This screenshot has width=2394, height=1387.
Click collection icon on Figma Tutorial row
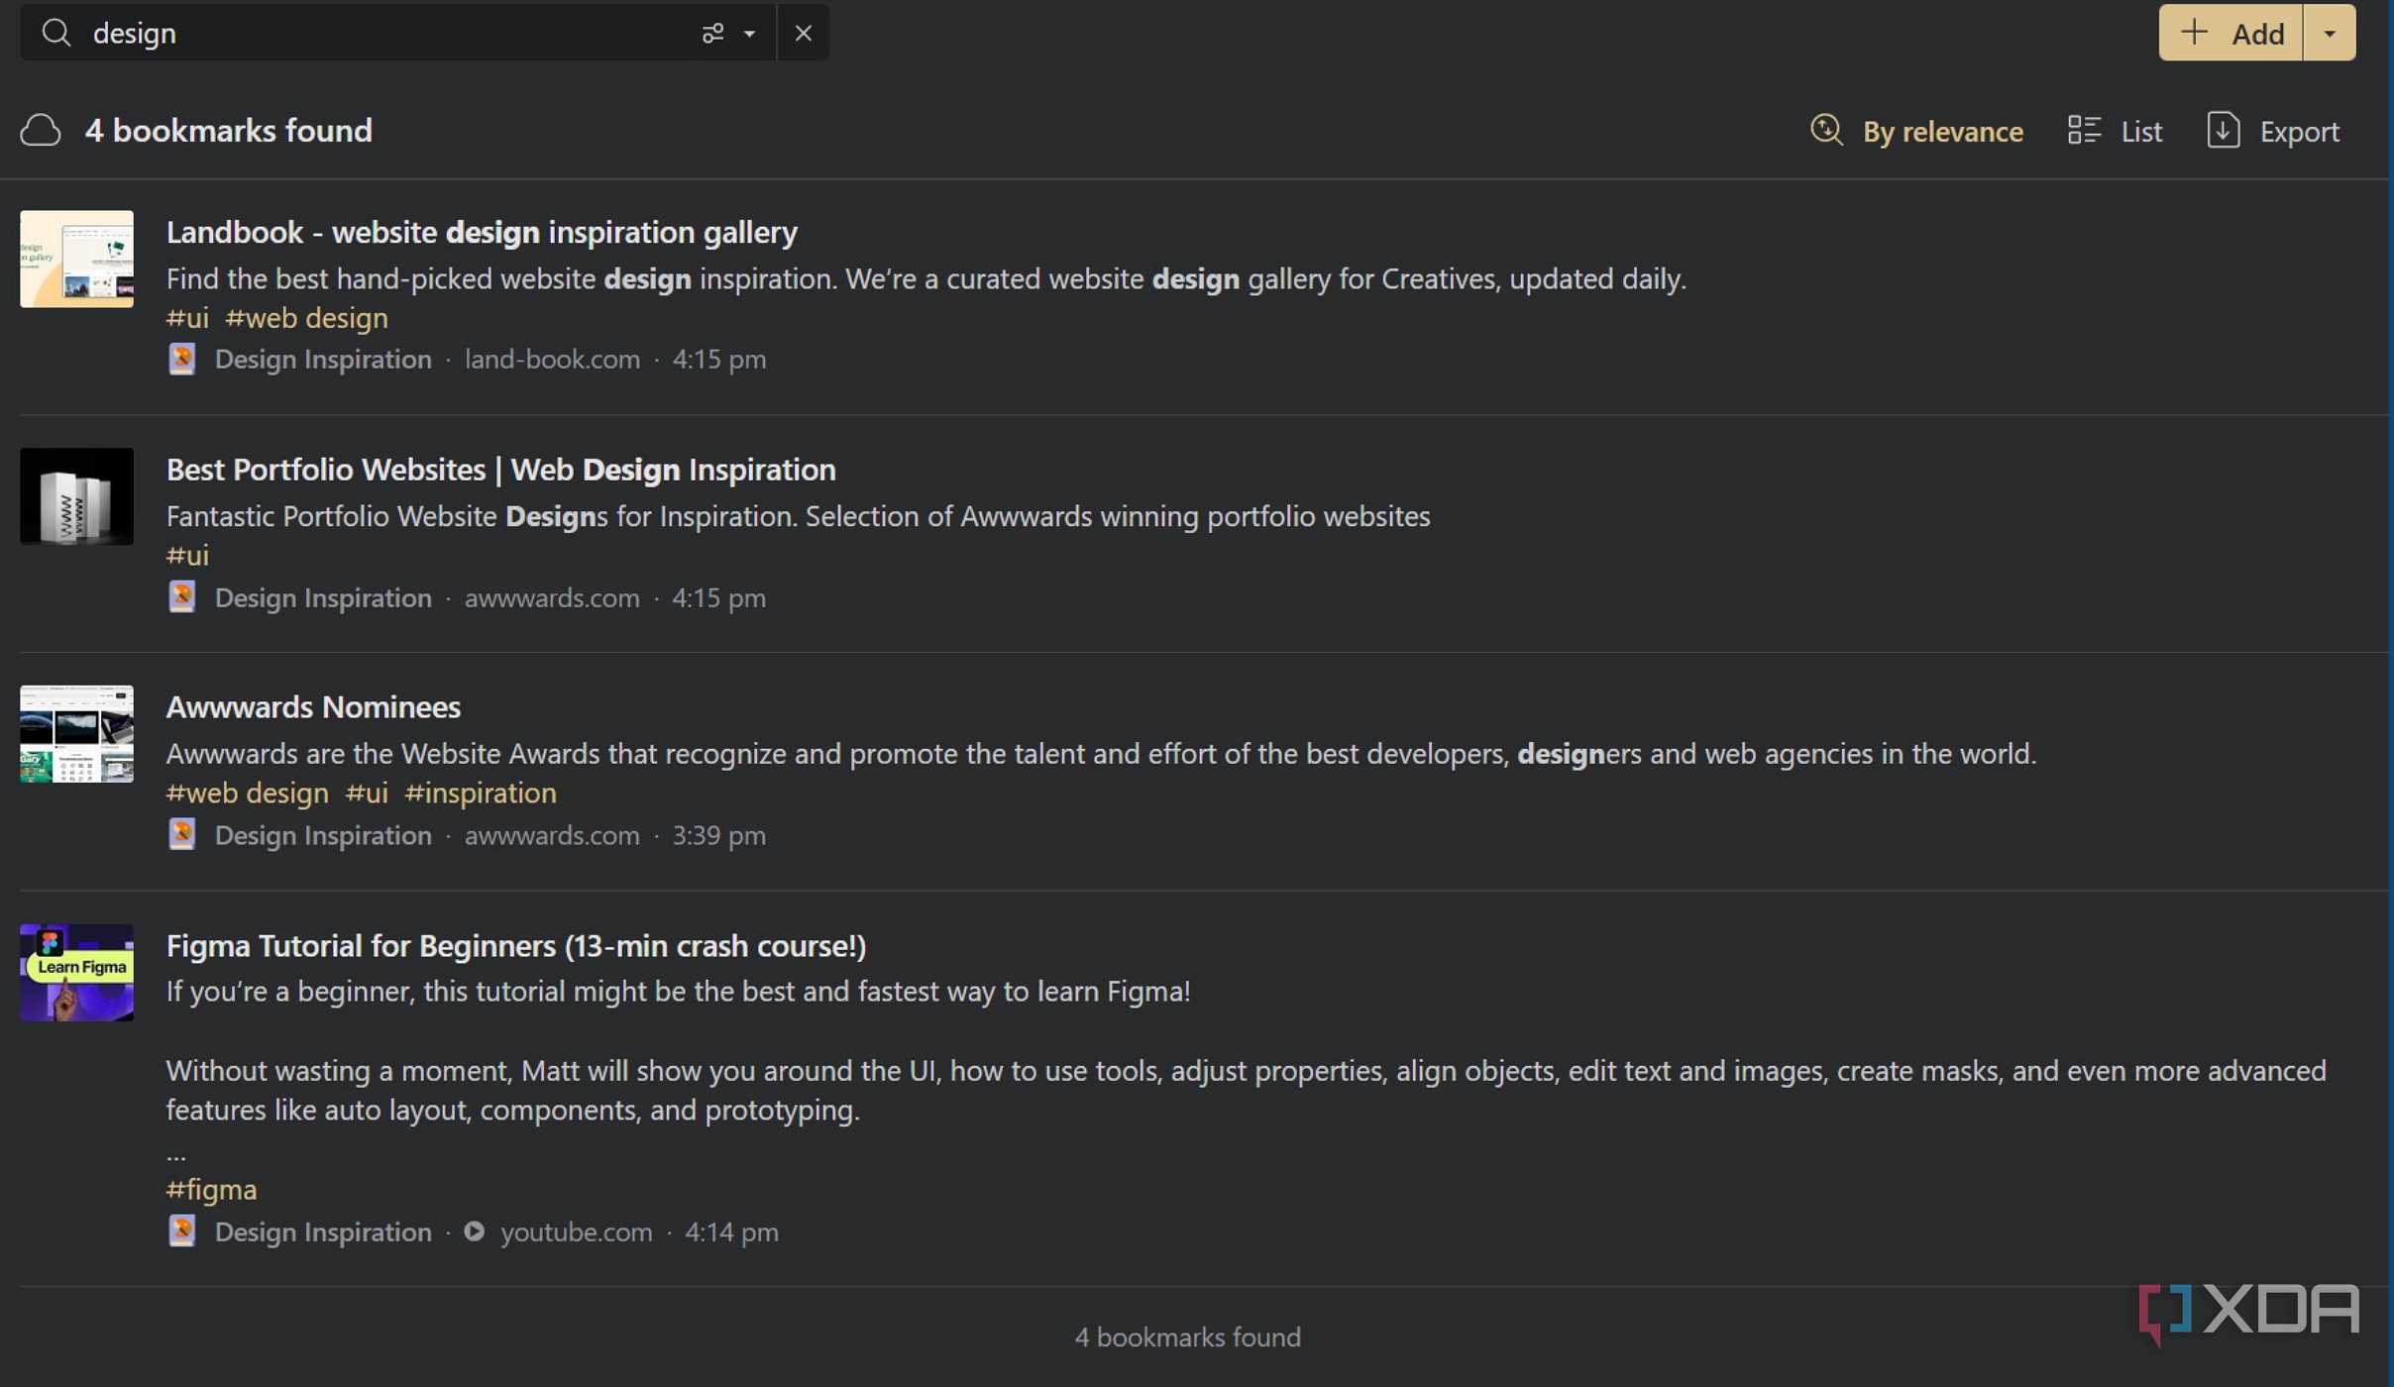coord(181,1231)
